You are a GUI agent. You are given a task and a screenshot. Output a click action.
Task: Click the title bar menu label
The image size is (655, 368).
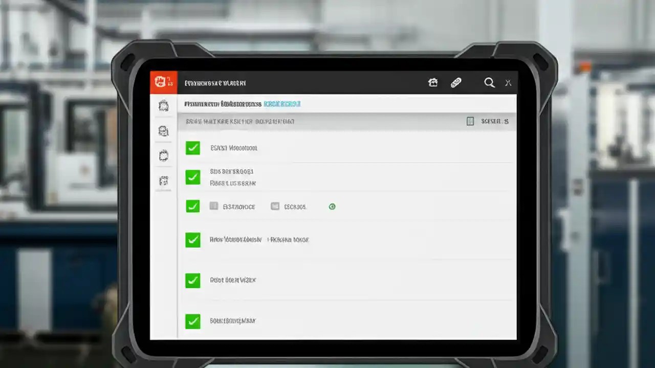tap(215, 82)
